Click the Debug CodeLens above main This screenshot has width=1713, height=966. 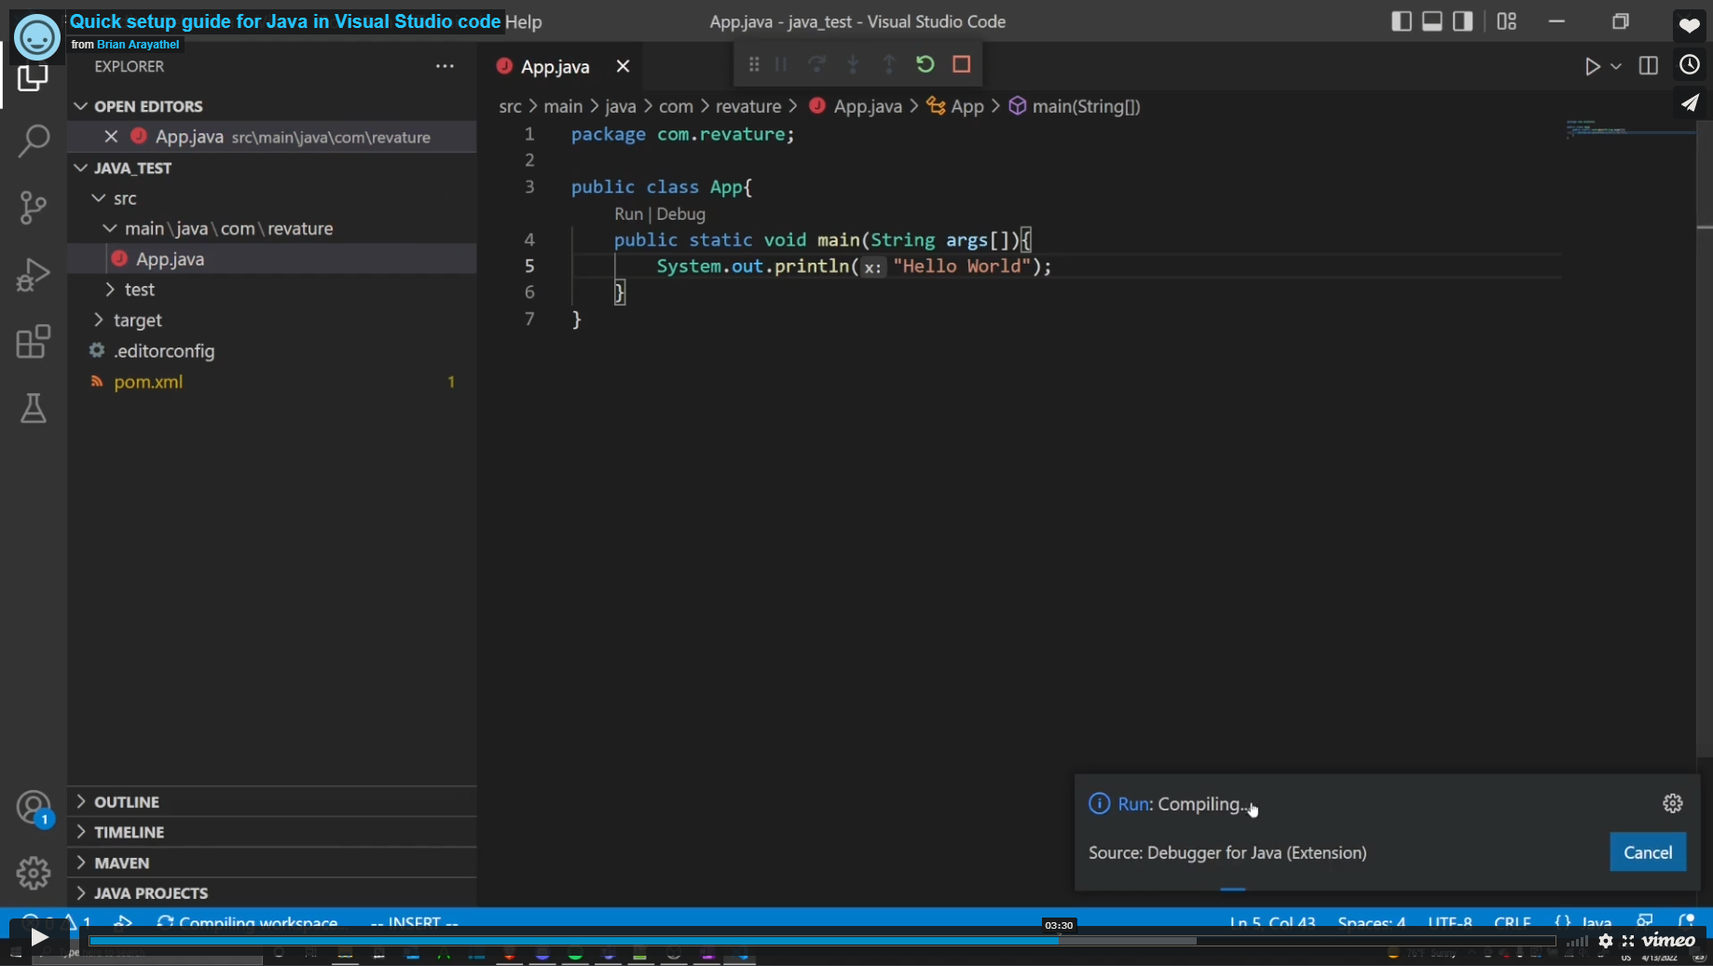pyautogui.click(x=680, y=213)
